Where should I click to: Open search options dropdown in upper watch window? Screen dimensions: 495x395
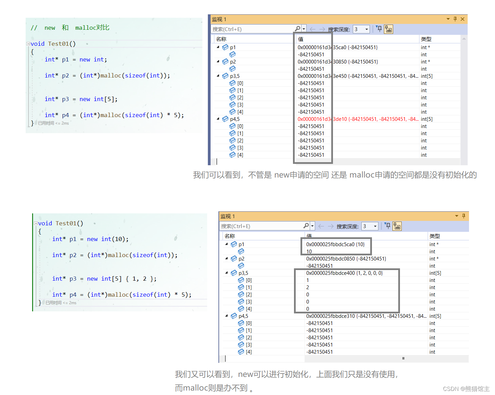click(x=304, y=29)
